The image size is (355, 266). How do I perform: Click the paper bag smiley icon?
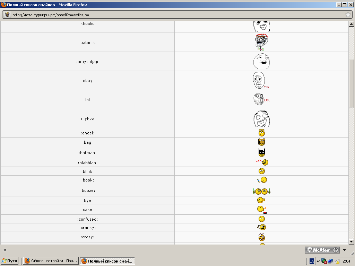(261, 142)
